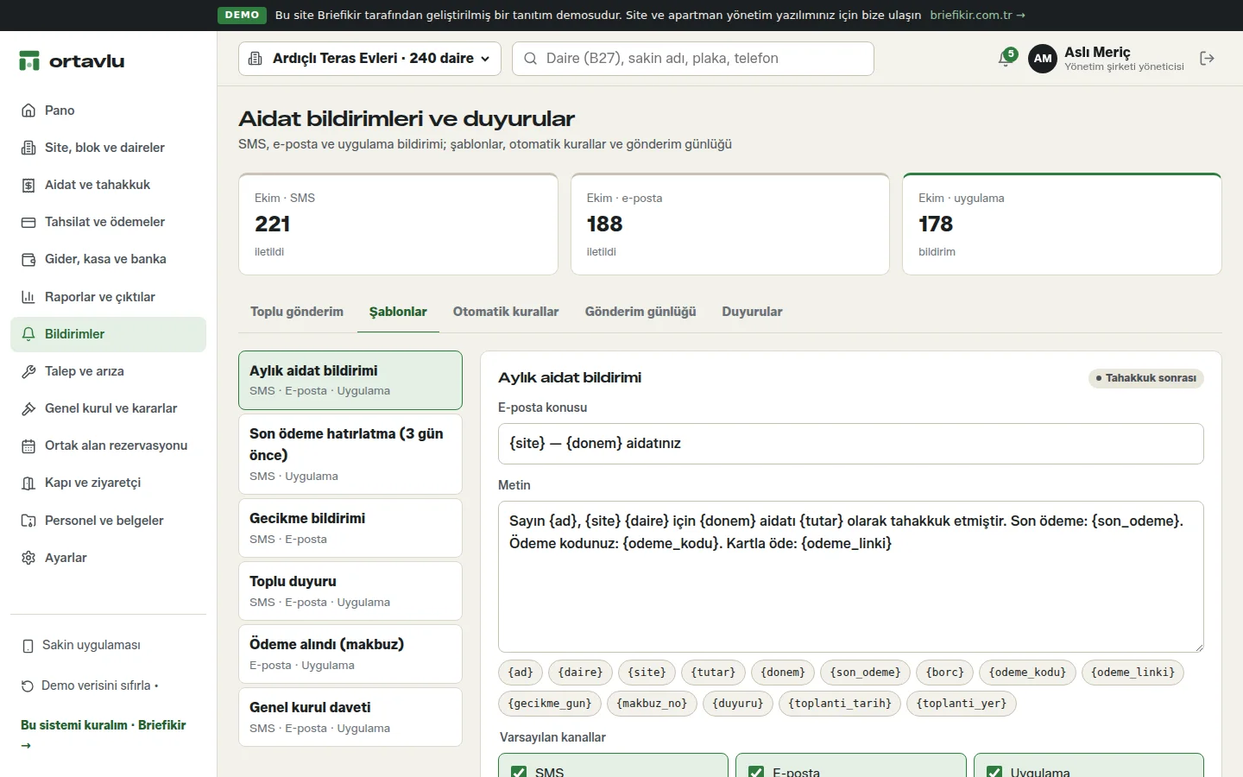Go to the Gönderim günlüğü tab

pyautogui.click(x=640, y=312)
